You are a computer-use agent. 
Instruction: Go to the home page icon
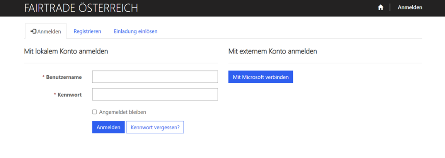[381, 8]
